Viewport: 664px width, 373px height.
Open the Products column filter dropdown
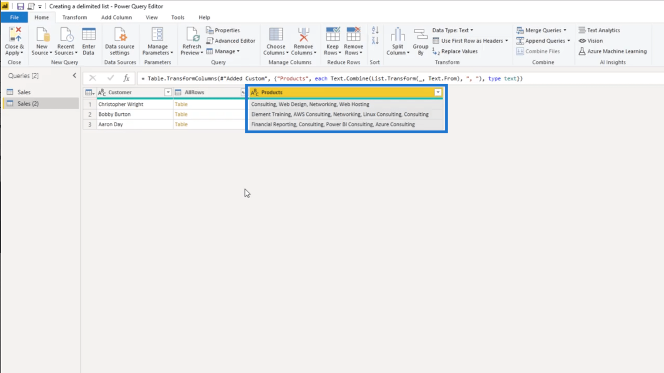click(438, 92)
